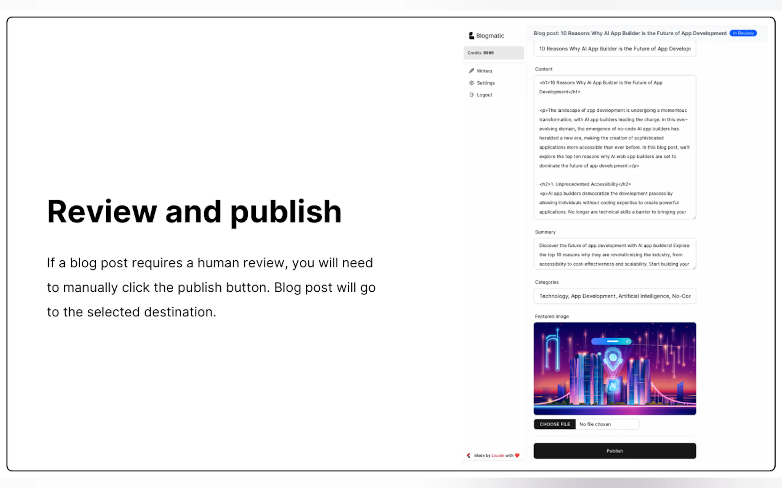The height and width of the screenshot is (488, 782).
Task: Click the Blogmatic logo icon
Action: (x=471, y=36)
